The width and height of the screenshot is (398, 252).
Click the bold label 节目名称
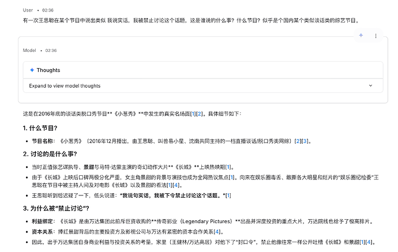point(42,141)
